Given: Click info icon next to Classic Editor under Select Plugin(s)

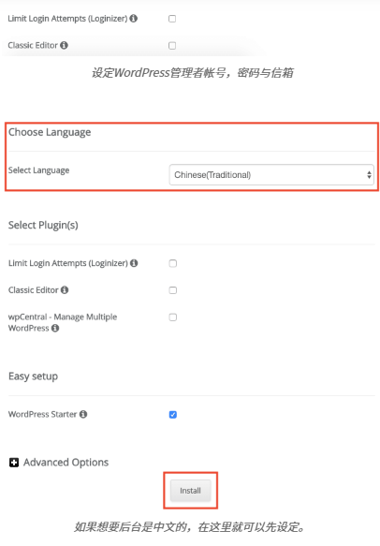Looking at the screenshot, I should [65, 290].
